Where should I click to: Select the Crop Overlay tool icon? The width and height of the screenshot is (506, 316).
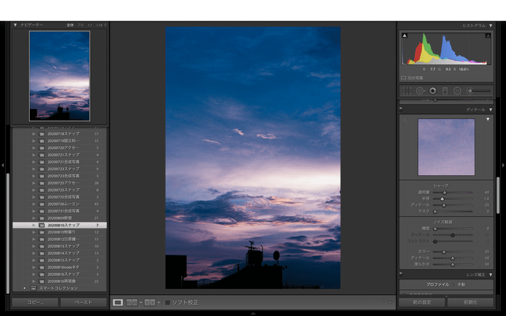[x=407, y=91]
